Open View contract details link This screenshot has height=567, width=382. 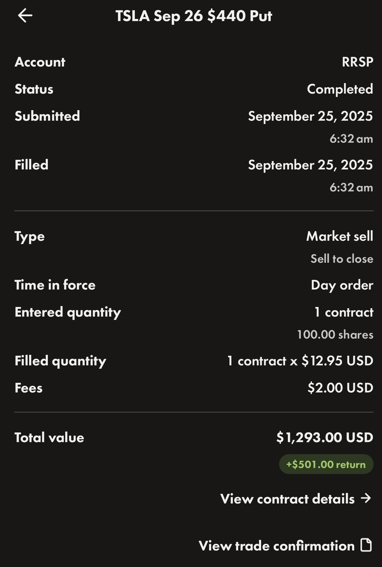tap(287, 499)
